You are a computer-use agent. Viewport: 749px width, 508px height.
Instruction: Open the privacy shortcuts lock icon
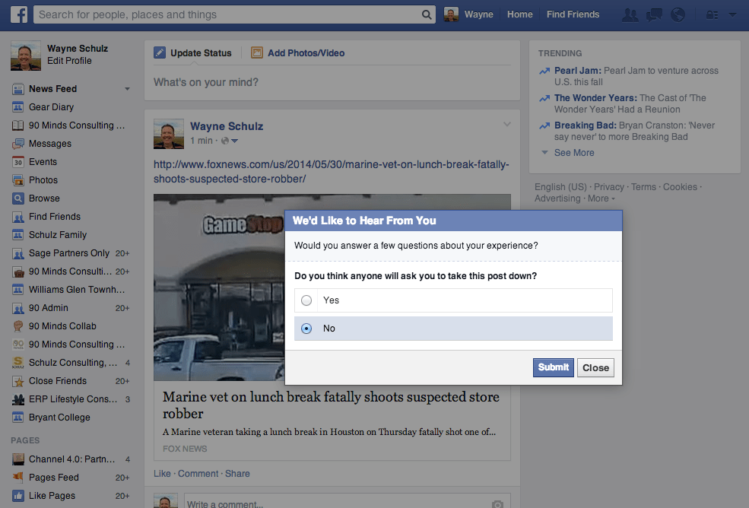point(713,14)
